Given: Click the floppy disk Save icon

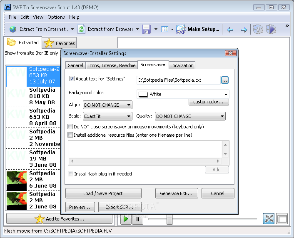Looking at the screenshot, I should pos(147,29).
